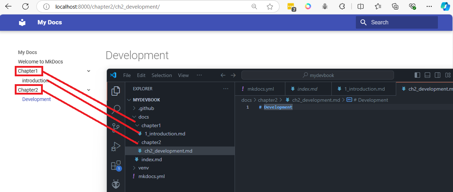Add this page to favorites with the star icon
453x192 pixels.
[x=270, y=6]
